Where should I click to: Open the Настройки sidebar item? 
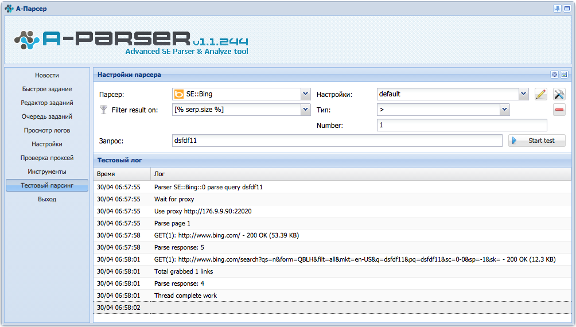point(47,144)
